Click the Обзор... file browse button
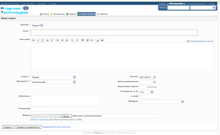 (66, 116)
